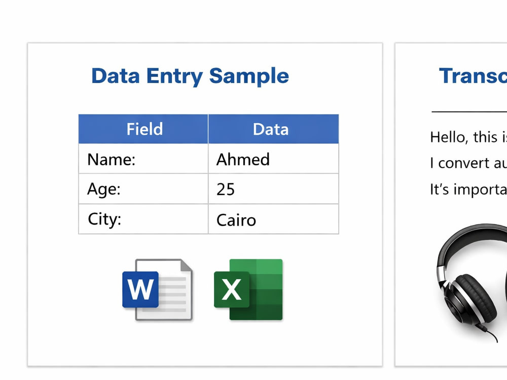Image resolution: width=507 pixels, height=380 pixels.
Task: Click the Field column header
Action: [x=143, y=129]
